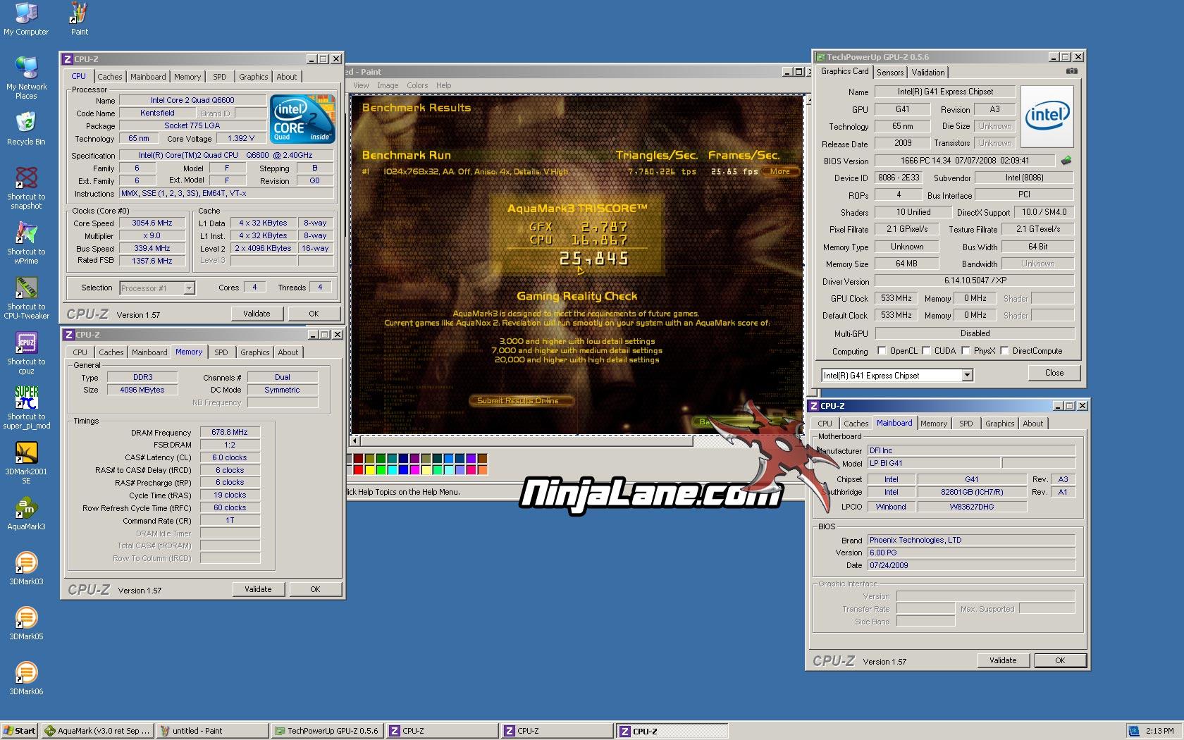
Task: Switch to untitled - Paint taskbar button
Action: click(213, 731)
